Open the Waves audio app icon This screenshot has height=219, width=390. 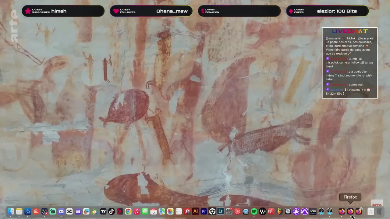click(x=263, y=211)
